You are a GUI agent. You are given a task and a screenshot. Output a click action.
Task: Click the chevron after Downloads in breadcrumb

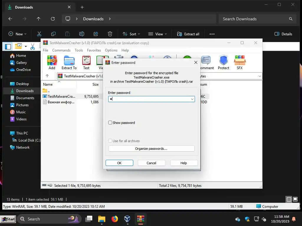pyautogui.click(x=110, y=19)
